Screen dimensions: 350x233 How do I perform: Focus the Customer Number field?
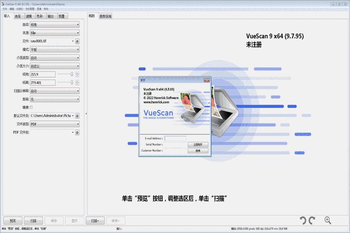pos(175,150)
